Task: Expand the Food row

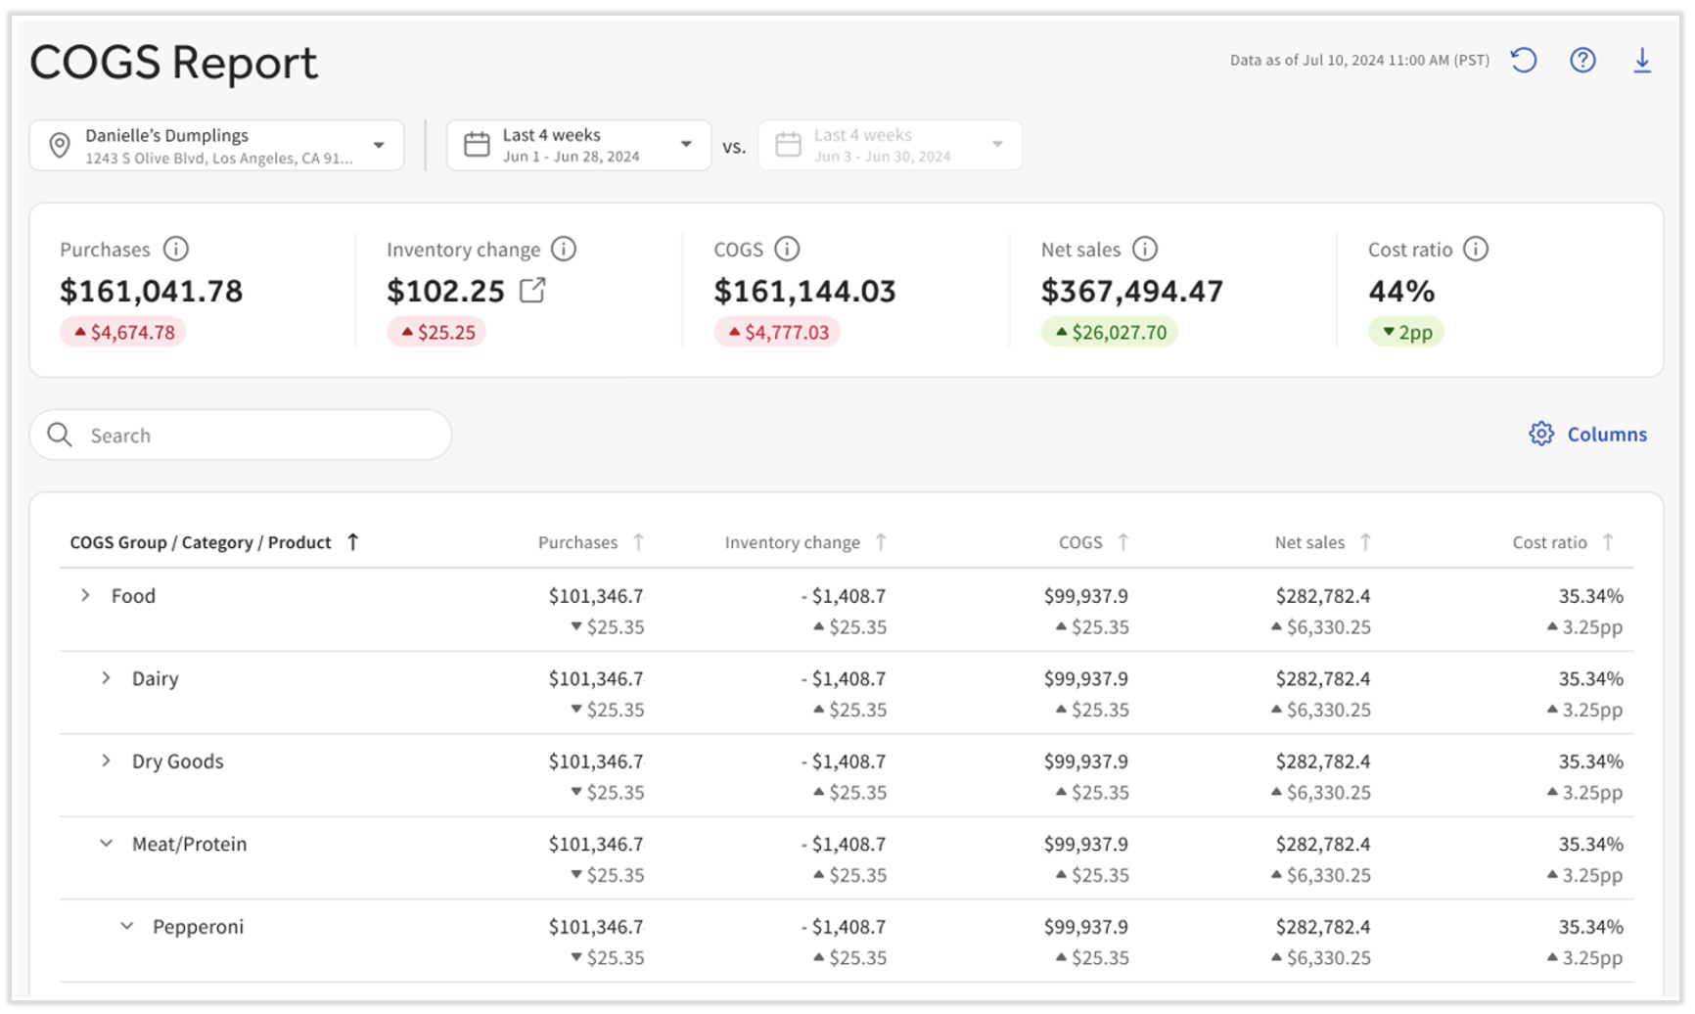Action: pyautogui.click(x=83, y=594)
